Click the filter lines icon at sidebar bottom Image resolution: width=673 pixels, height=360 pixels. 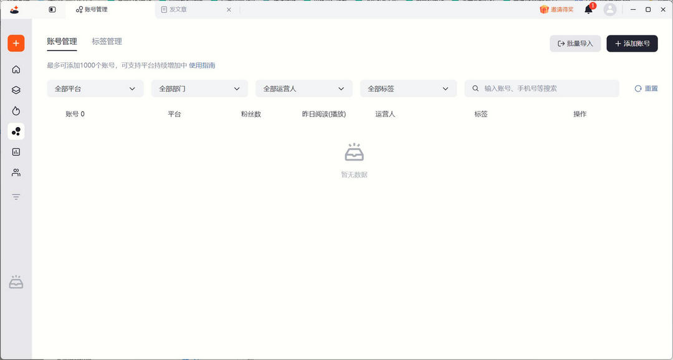coord(15,196)
